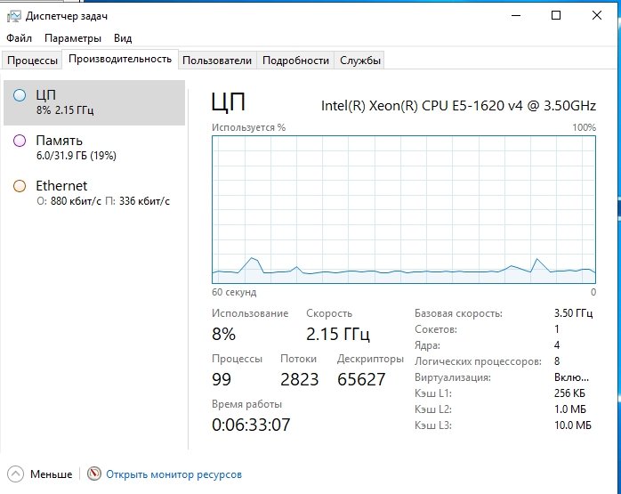
Task: Select the Производительность tab
Action: pos(120,60)
